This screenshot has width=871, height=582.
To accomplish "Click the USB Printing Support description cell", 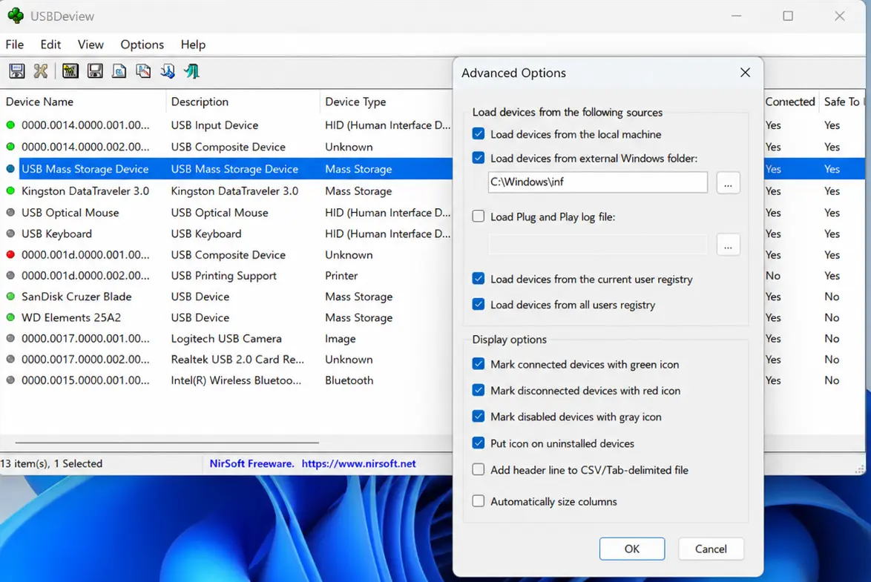I will 223,276.
